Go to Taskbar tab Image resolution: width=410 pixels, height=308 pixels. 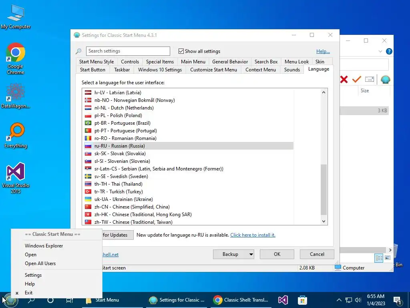[x=122, y=70]
